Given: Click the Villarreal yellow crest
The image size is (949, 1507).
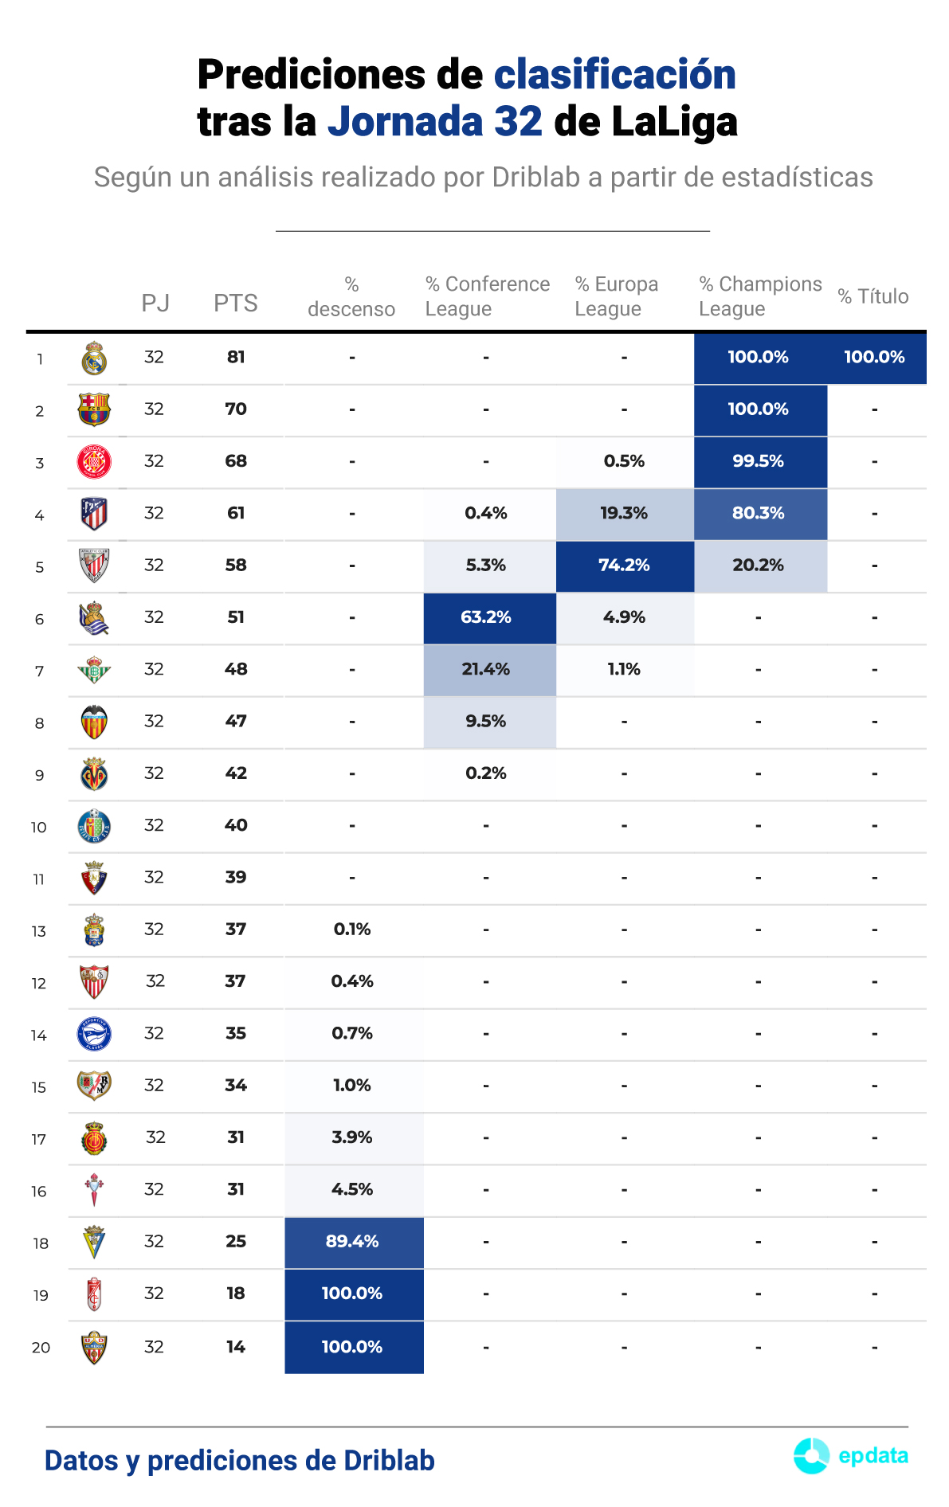Looking at the screenshot, I should [94, 774].
